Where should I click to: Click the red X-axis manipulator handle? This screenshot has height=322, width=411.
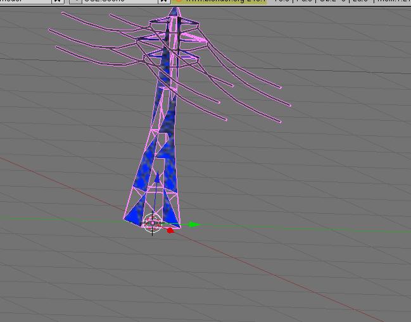[x=170, y=230]
